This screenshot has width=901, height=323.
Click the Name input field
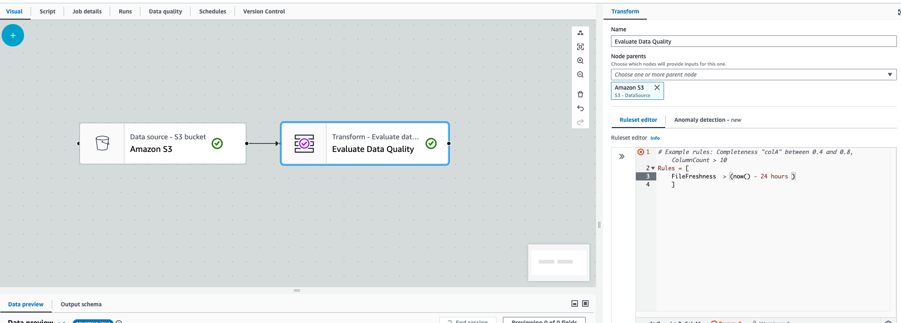pyautogui.click(x=753, y=42)
